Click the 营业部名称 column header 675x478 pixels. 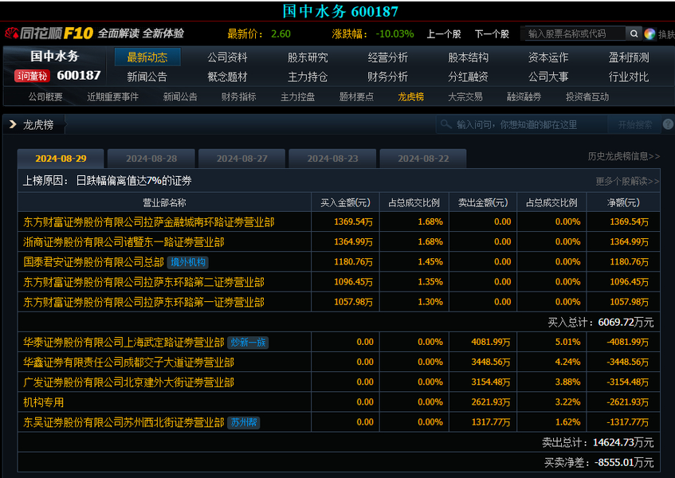tap(164, 202)
